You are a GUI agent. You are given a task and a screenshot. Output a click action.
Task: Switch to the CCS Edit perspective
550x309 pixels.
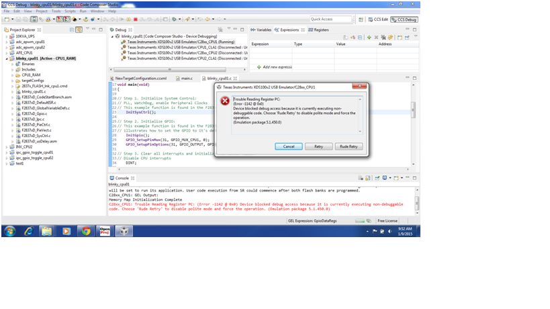pyautogui.click(x=378, y=19)
